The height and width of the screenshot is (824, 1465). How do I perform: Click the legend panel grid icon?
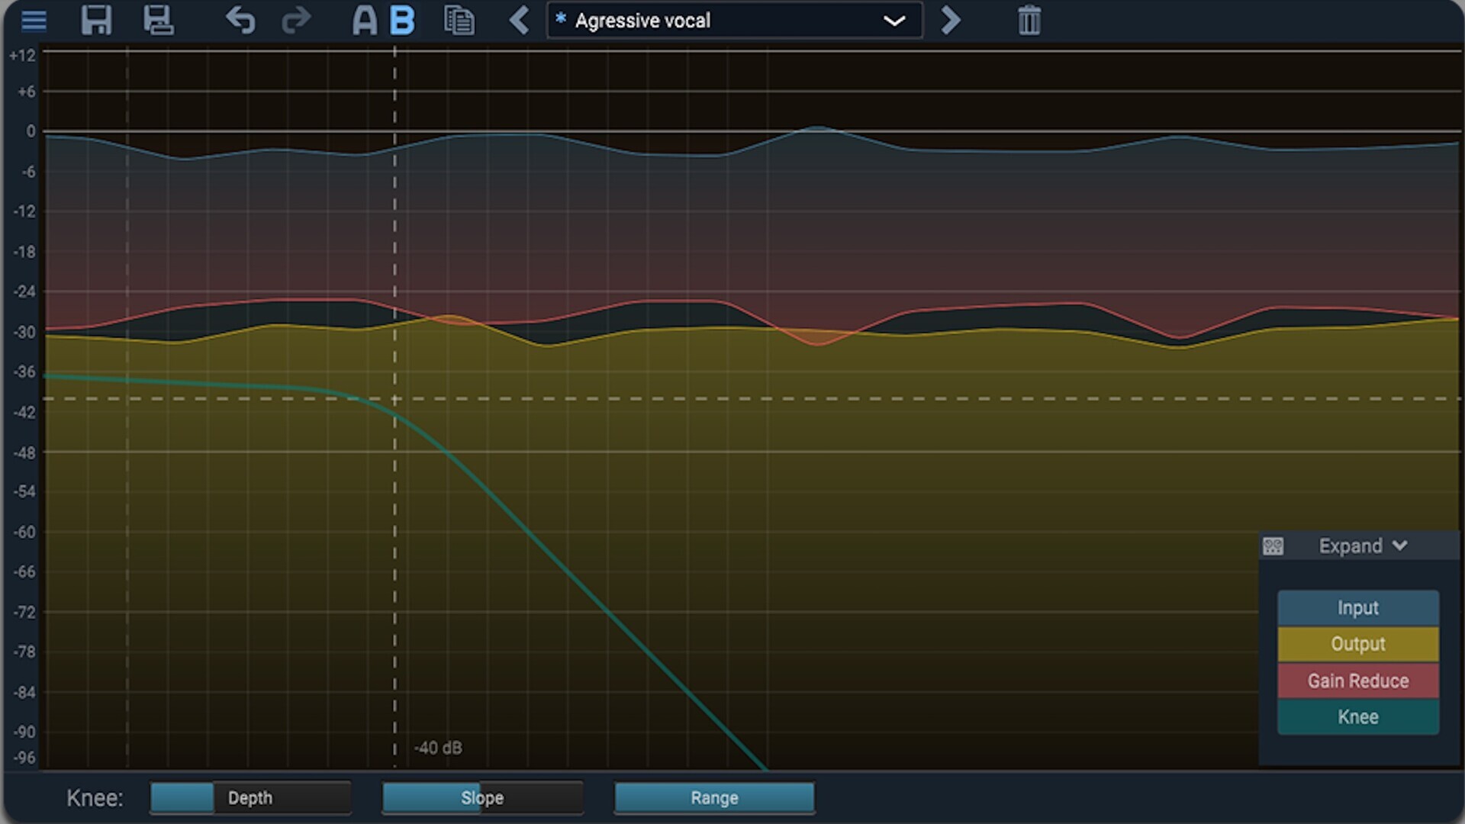click(x=1273, y=546)
